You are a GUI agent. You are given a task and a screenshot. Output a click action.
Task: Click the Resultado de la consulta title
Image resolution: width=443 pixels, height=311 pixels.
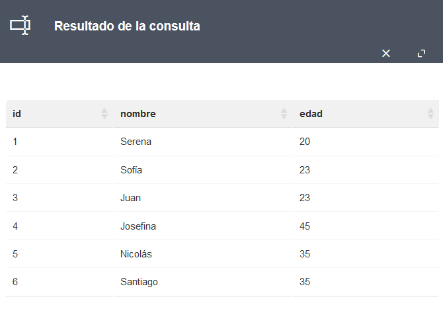click(x=127, y=26)
